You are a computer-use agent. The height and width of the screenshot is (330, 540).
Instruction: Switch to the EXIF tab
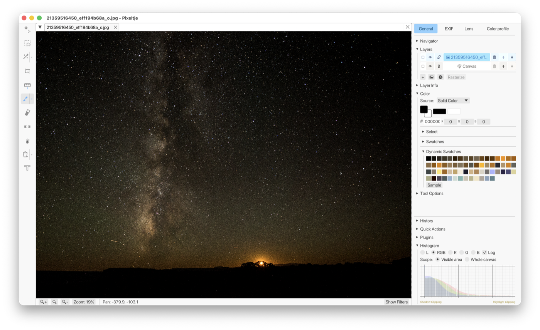449,29
